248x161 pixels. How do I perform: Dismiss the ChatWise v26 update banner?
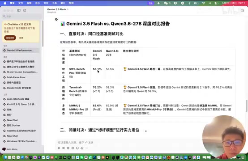tap(21, 38)
